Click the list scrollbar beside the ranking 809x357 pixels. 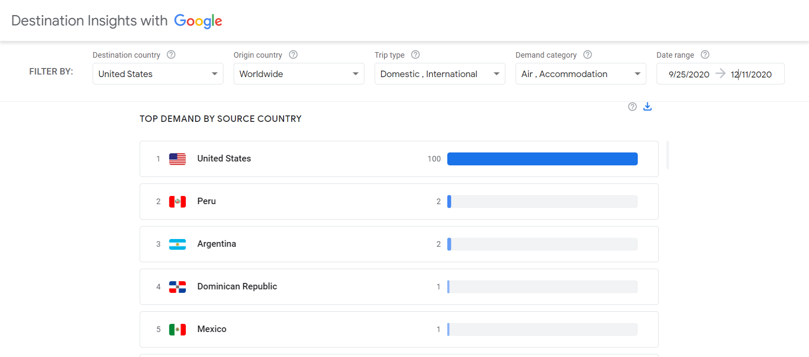[668, 155]
